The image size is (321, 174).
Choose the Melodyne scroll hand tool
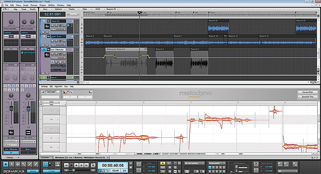pyautogui.click(x=68, y=92)
